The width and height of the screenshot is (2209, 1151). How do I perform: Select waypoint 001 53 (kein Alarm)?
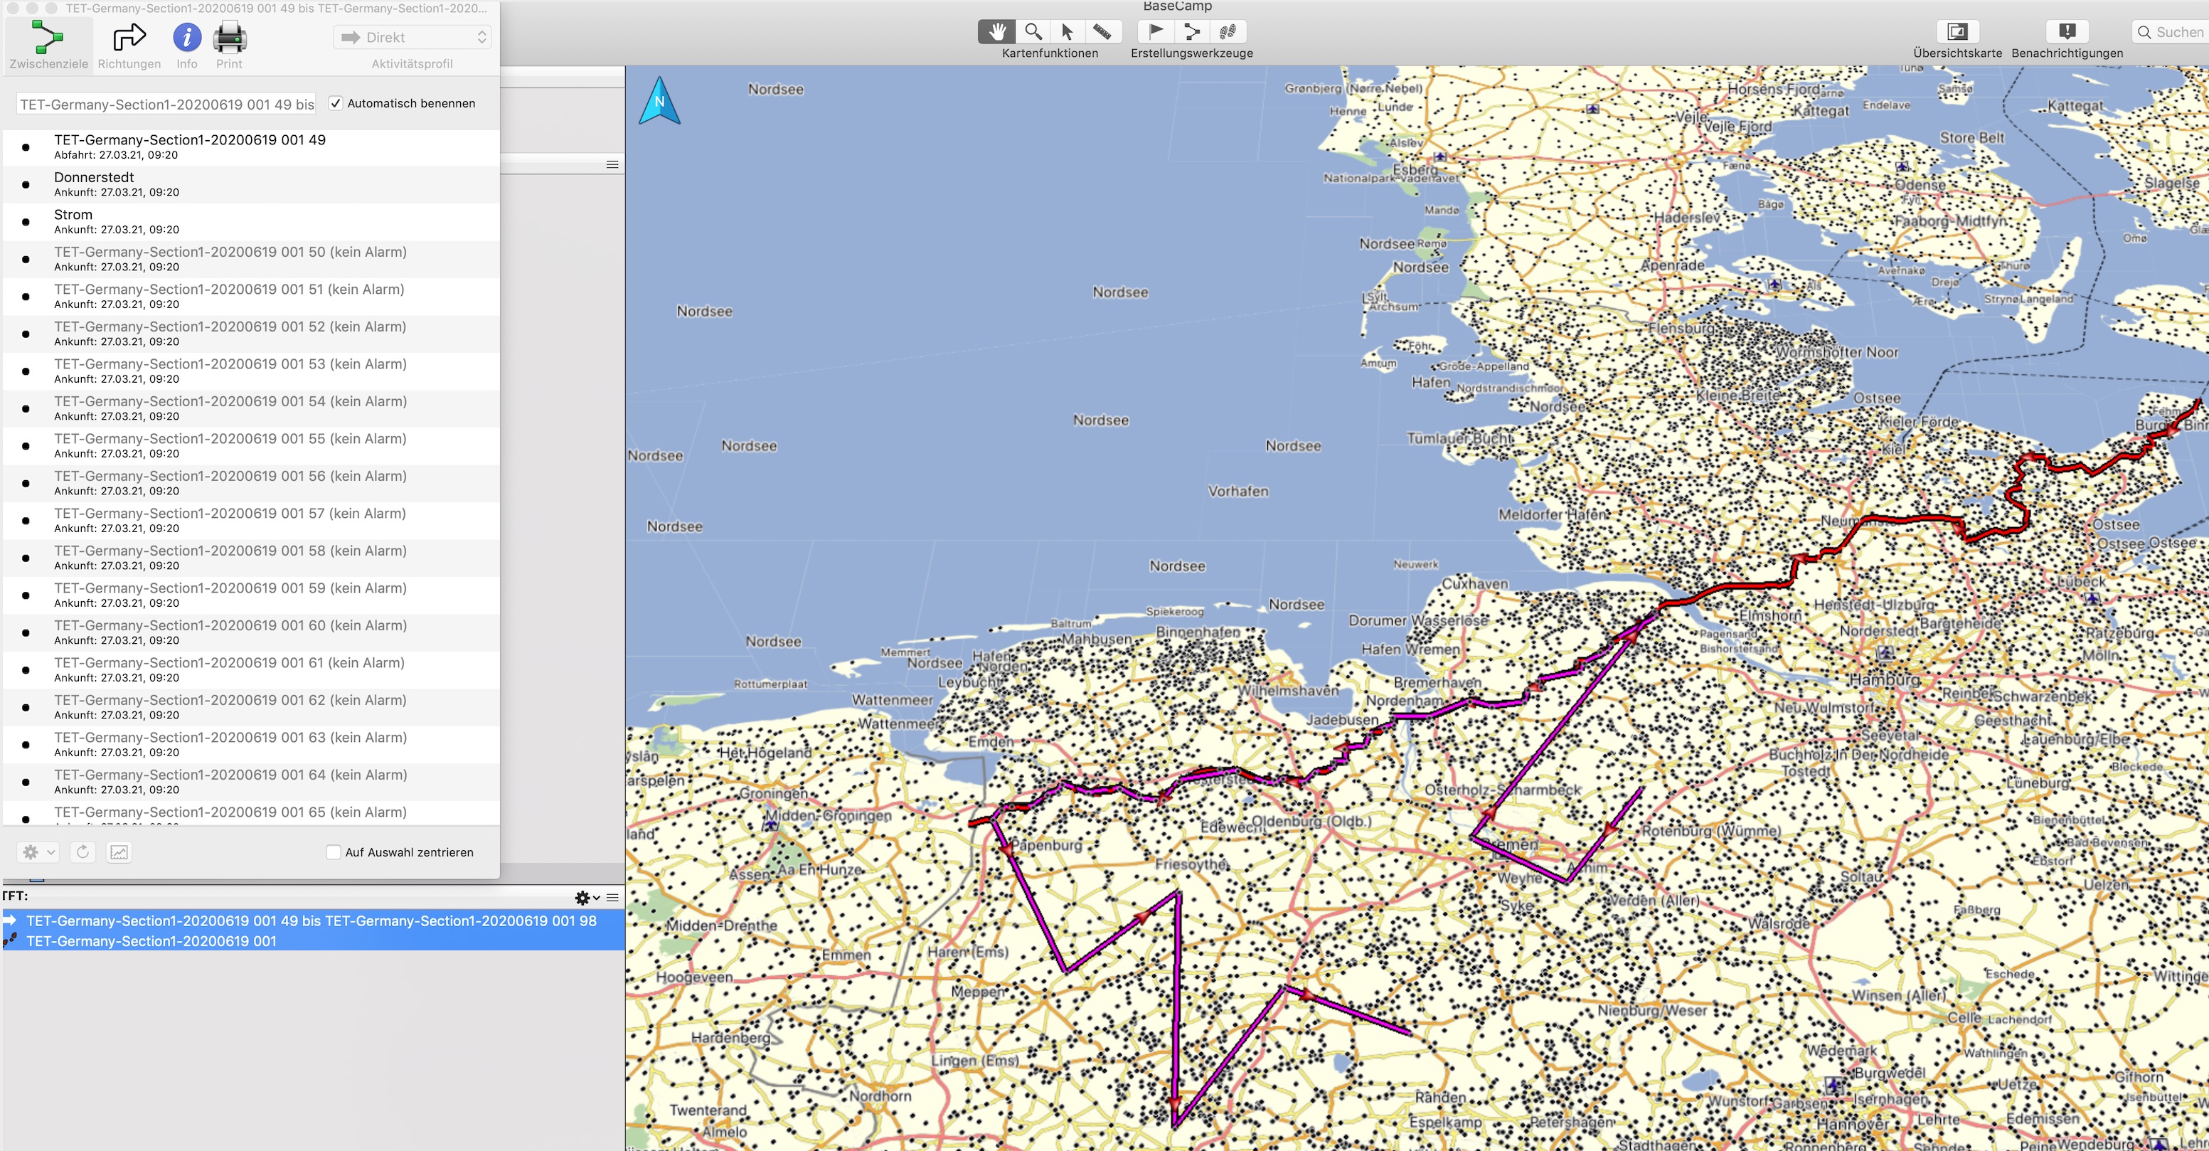click(x=250, y=371)
